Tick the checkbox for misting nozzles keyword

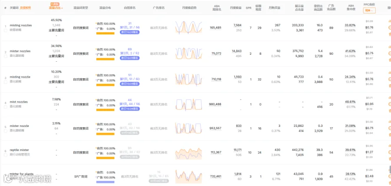6,30
